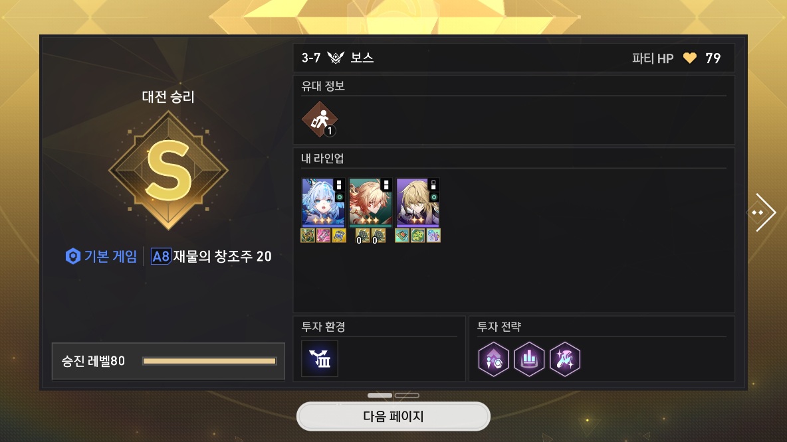The image size is (787, 442).
Task: Open the blonde character portrait
Action: pyautogui.click(x=417, y=202)
